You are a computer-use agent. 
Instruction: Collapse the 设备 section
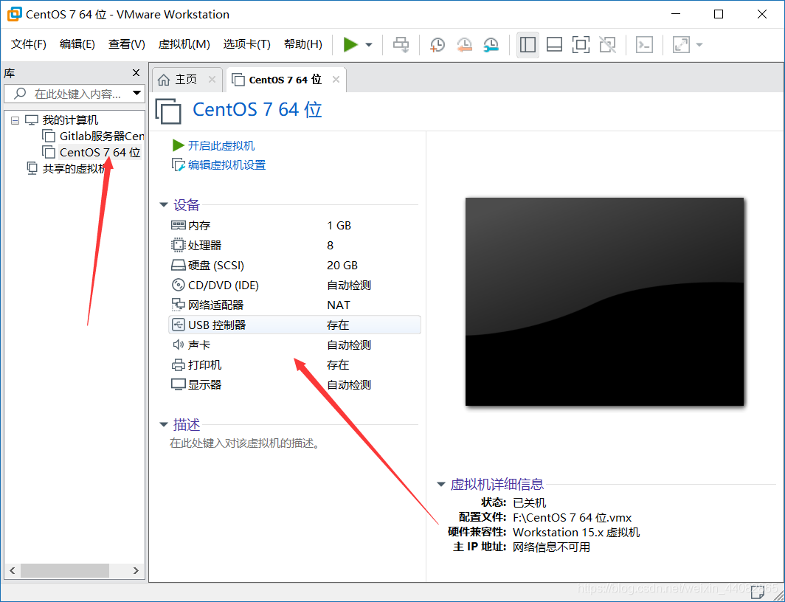click(x=163, y=204)
